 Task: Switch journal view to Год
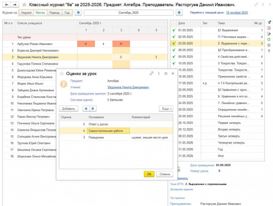pos(67,13)
